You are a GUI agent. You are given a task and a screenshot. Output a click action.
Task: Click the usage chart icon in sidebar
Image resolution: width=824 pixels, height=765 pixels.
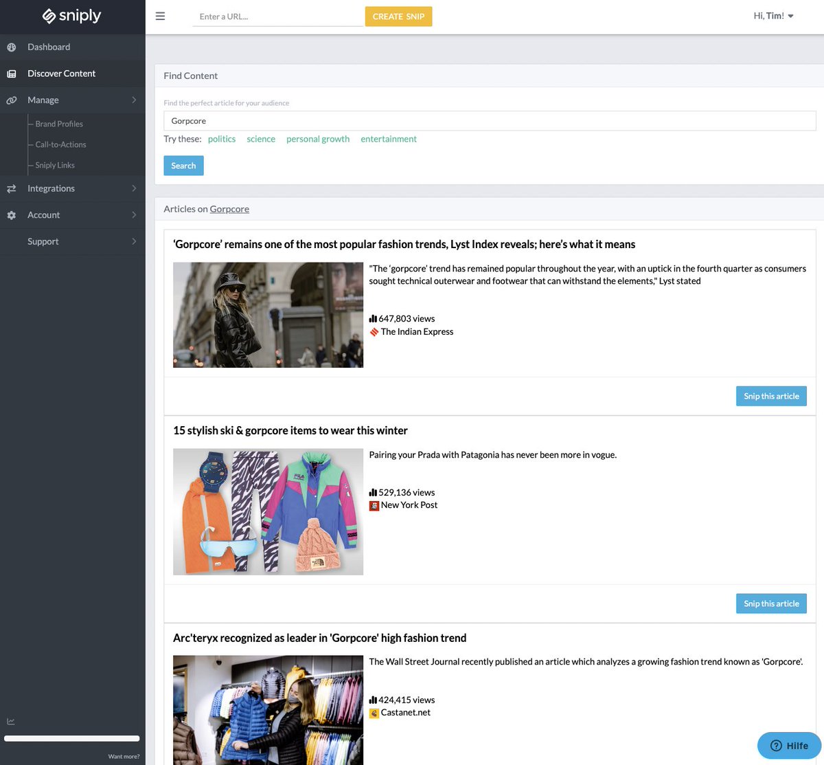11,722
